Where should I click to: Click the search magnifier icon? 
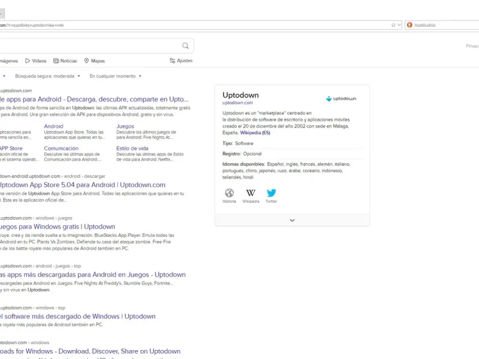[186, 46]
